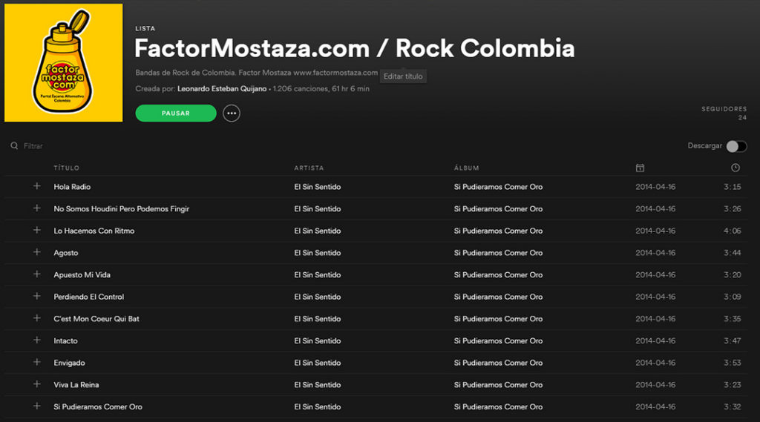Sort tracks by ÁLBUM column header
Viewport: 760px width, 422px height.
tap(466, 168)
